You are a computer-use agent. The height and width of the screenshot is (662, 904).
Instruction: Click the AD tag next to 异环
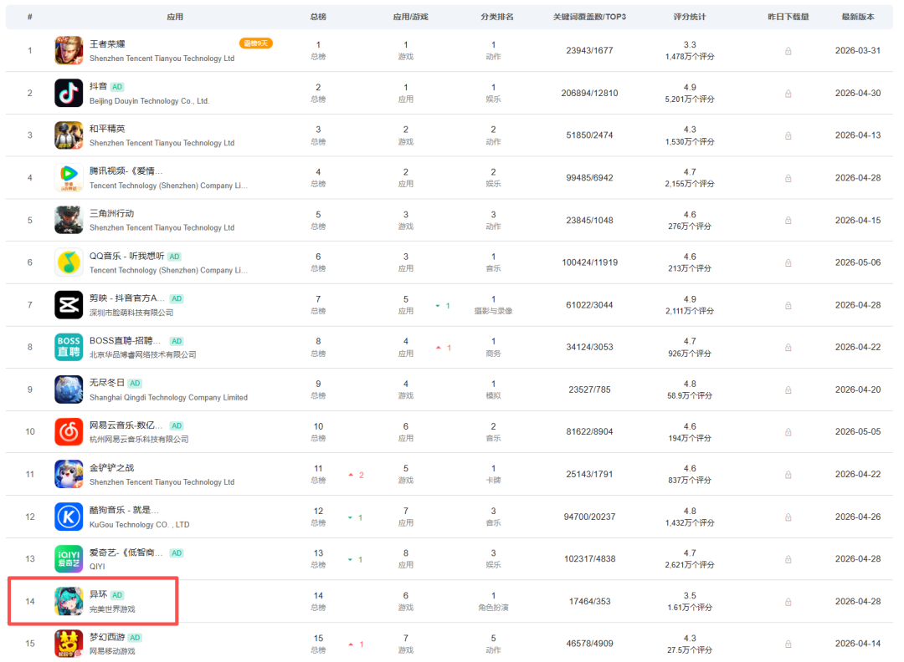click(118, 595)
